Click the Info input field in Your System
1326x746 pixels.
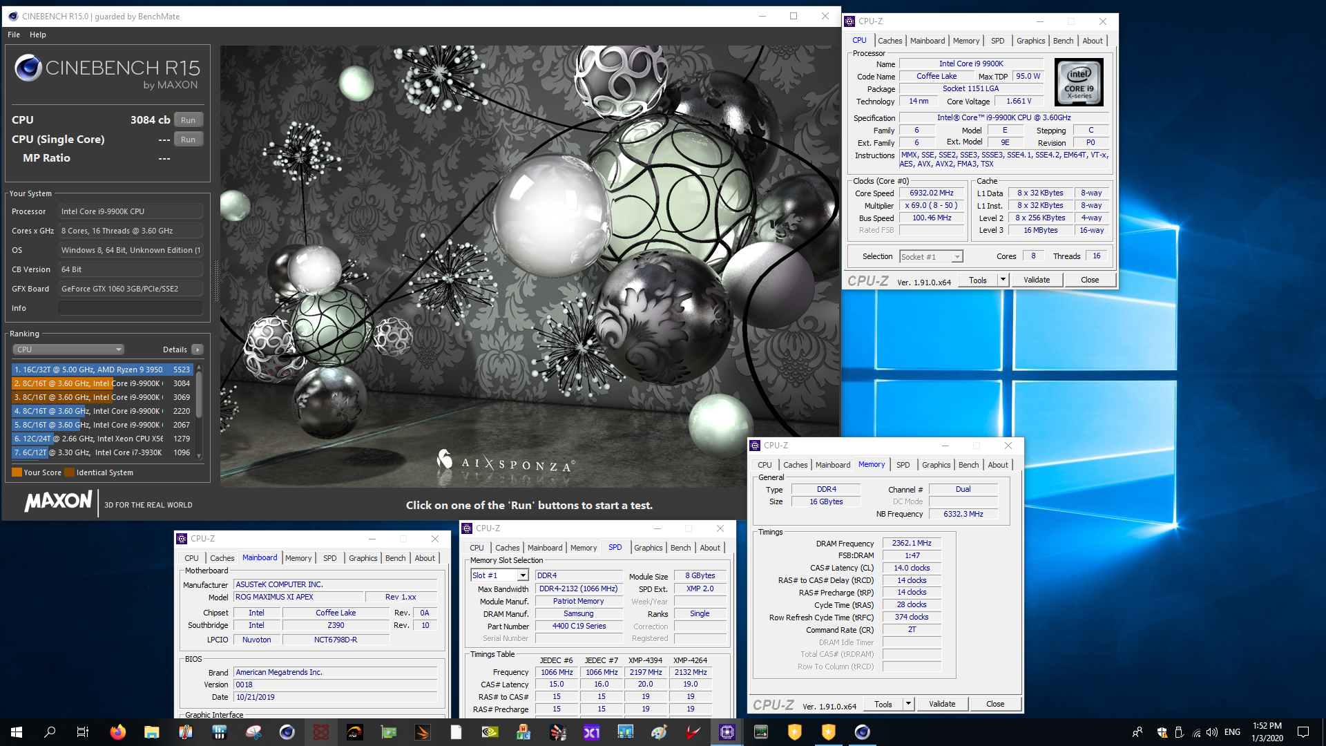coord(131,308)
